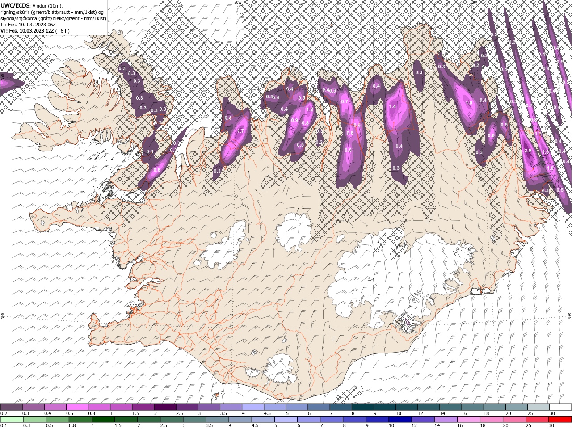The image size is (572, 429).
Task: Click the top-row legend label 10
Action: [x=398, y=413]
